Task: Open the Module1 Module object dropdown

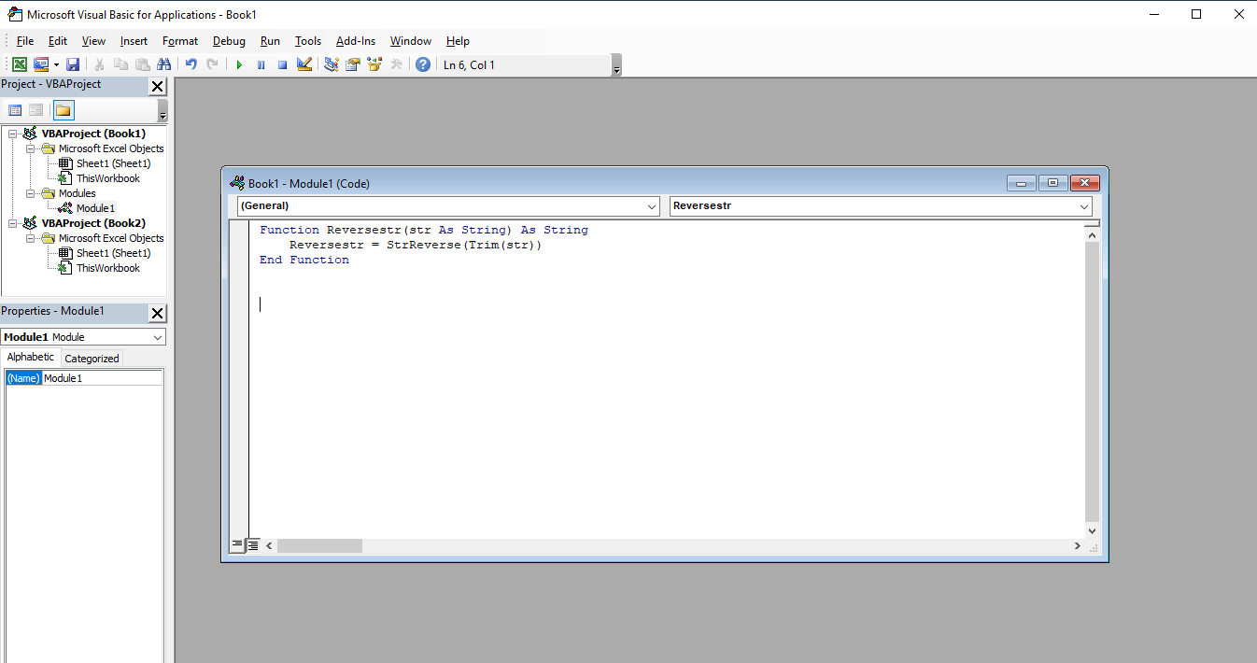Action: tap(157, 337)
